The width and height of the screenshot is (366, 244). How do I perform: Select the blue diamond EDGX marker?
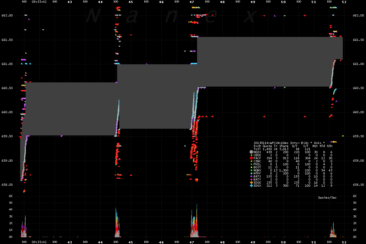tap(251, 185)
